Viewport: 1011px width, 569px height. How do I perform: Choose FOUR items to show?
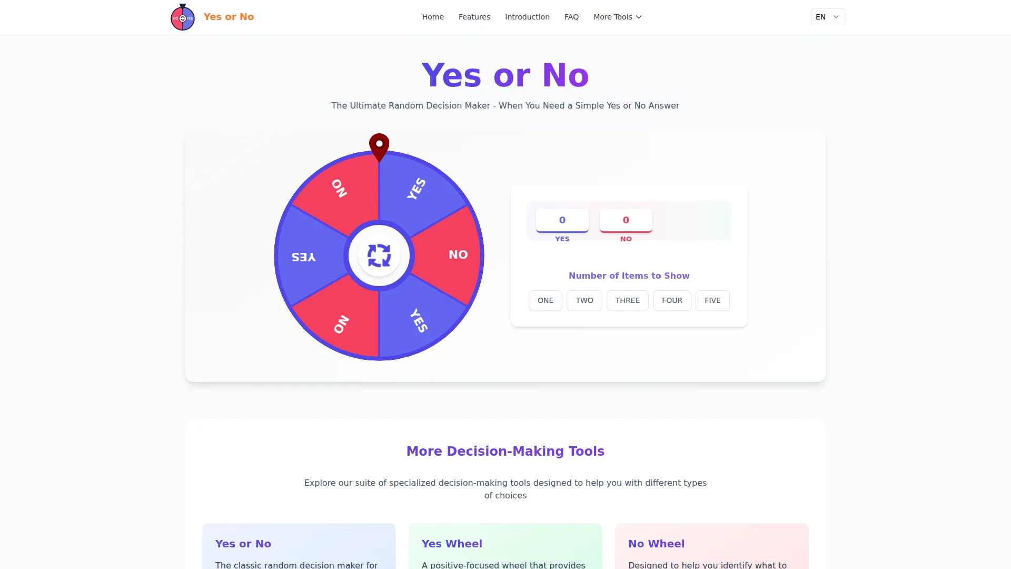672,300
